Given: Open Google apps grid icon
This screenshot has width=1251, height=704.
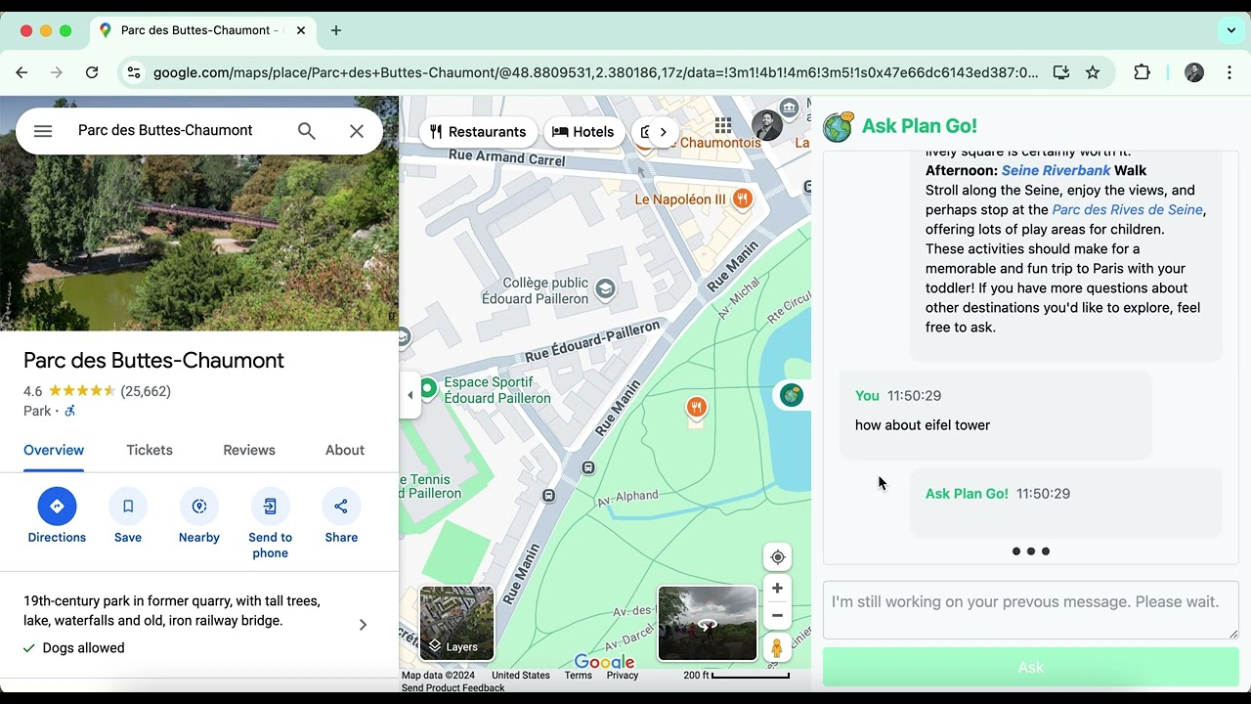Looking at the screenshot, I should click(x=723, y=125).
